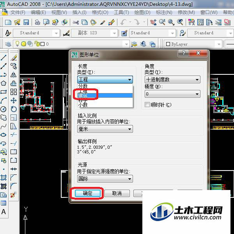The height and width of the screenshot is (234, 234).
Task: Click the Copy clipboard icon
Action: (x=85, y=22)
